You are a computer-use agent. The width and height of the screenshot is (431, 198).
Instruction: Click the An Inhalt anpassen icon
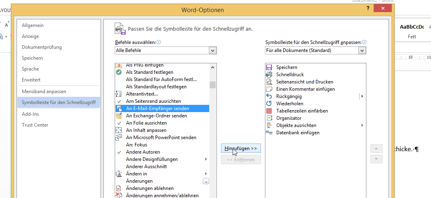[119, 130]
